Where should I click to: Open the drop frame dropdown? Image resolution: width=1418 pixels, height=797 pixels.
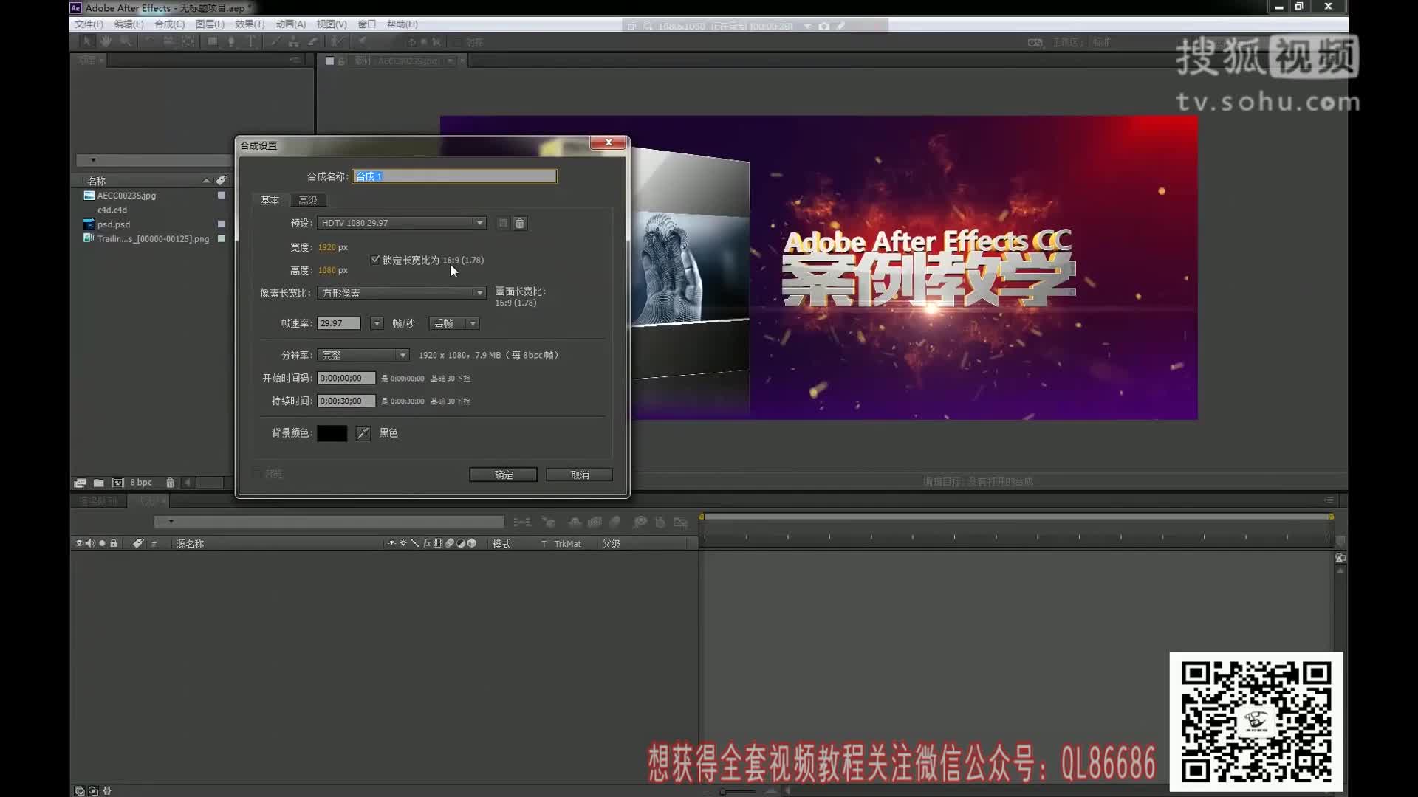(454, 323)
